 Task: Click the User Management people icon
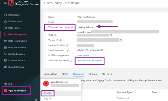(5, 34)
